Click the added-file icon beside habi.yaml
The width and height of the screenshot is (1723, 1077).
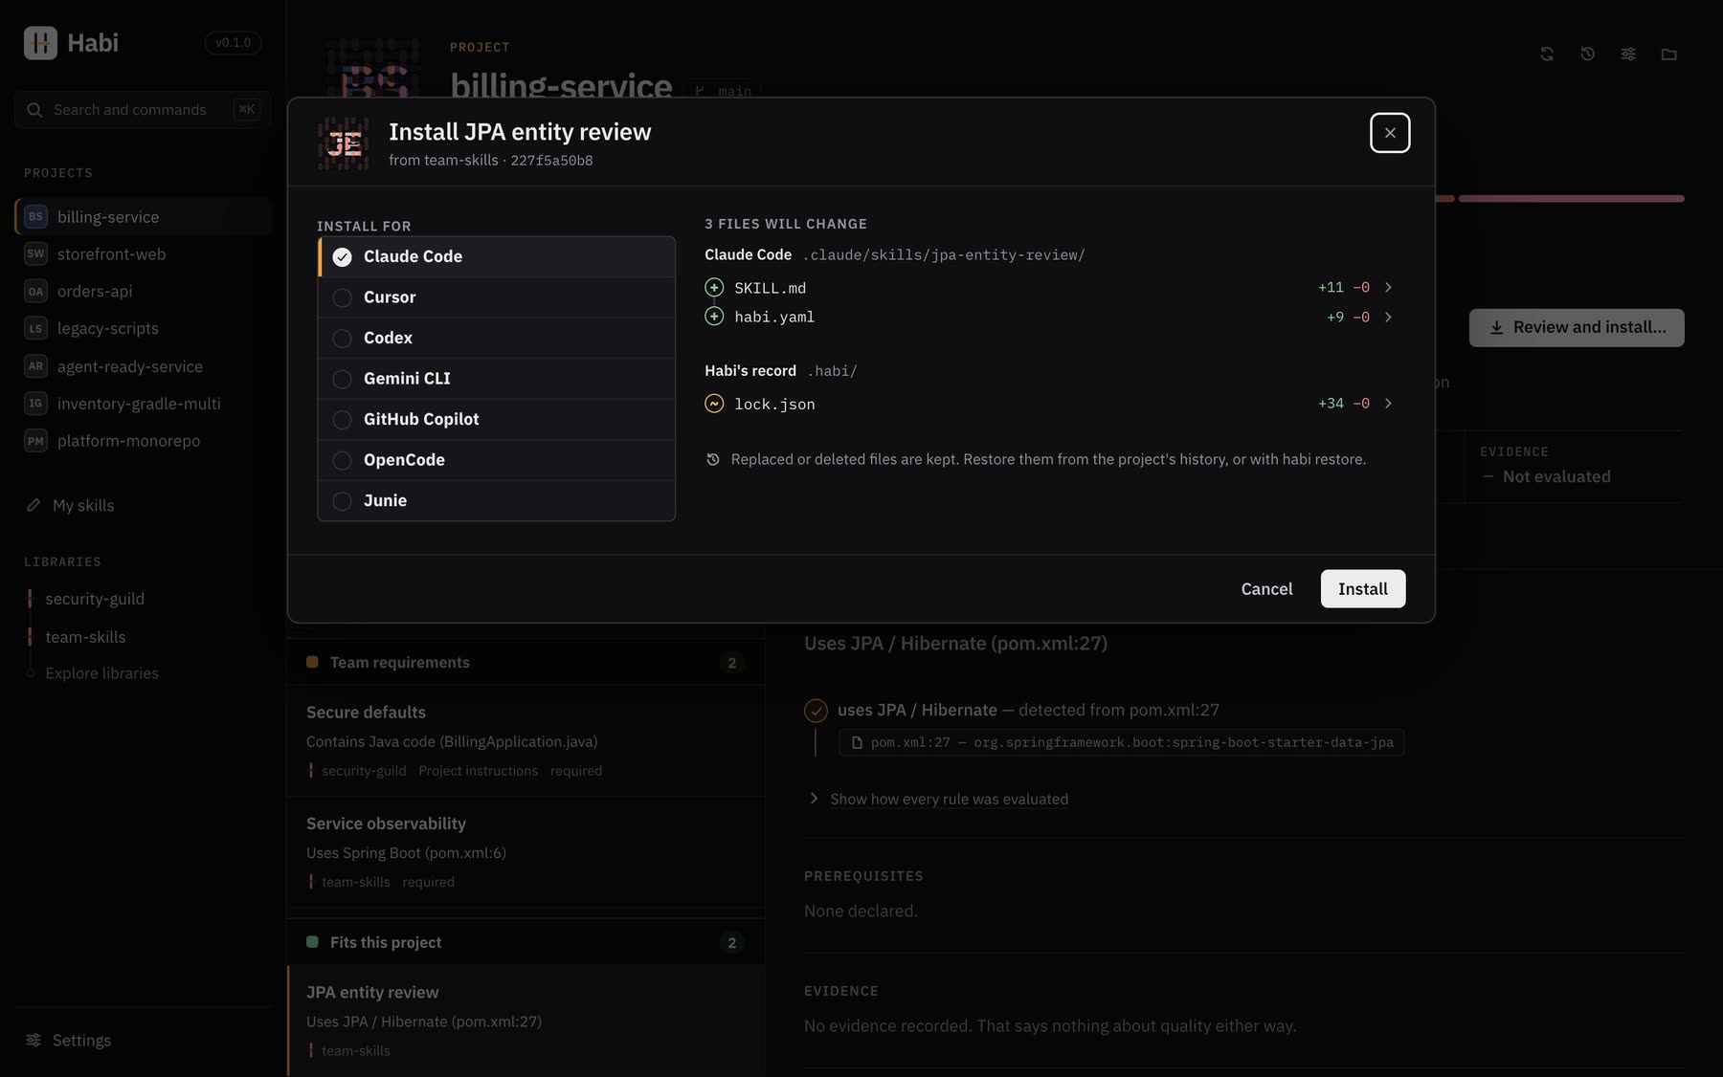[x=714, y=317]
